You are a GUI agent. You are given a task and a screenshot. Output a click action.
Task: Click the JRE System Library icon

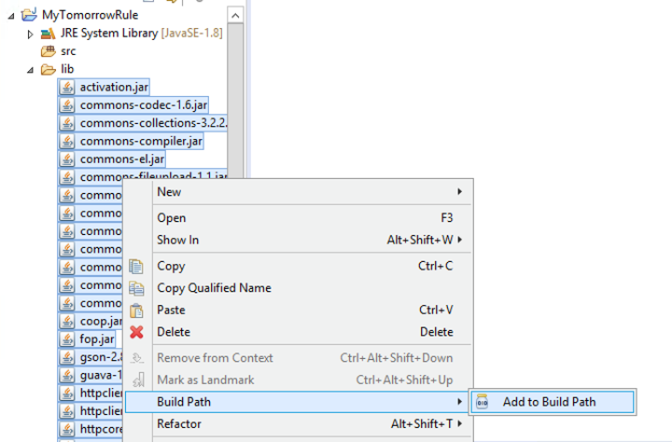[x=48, y=34]
